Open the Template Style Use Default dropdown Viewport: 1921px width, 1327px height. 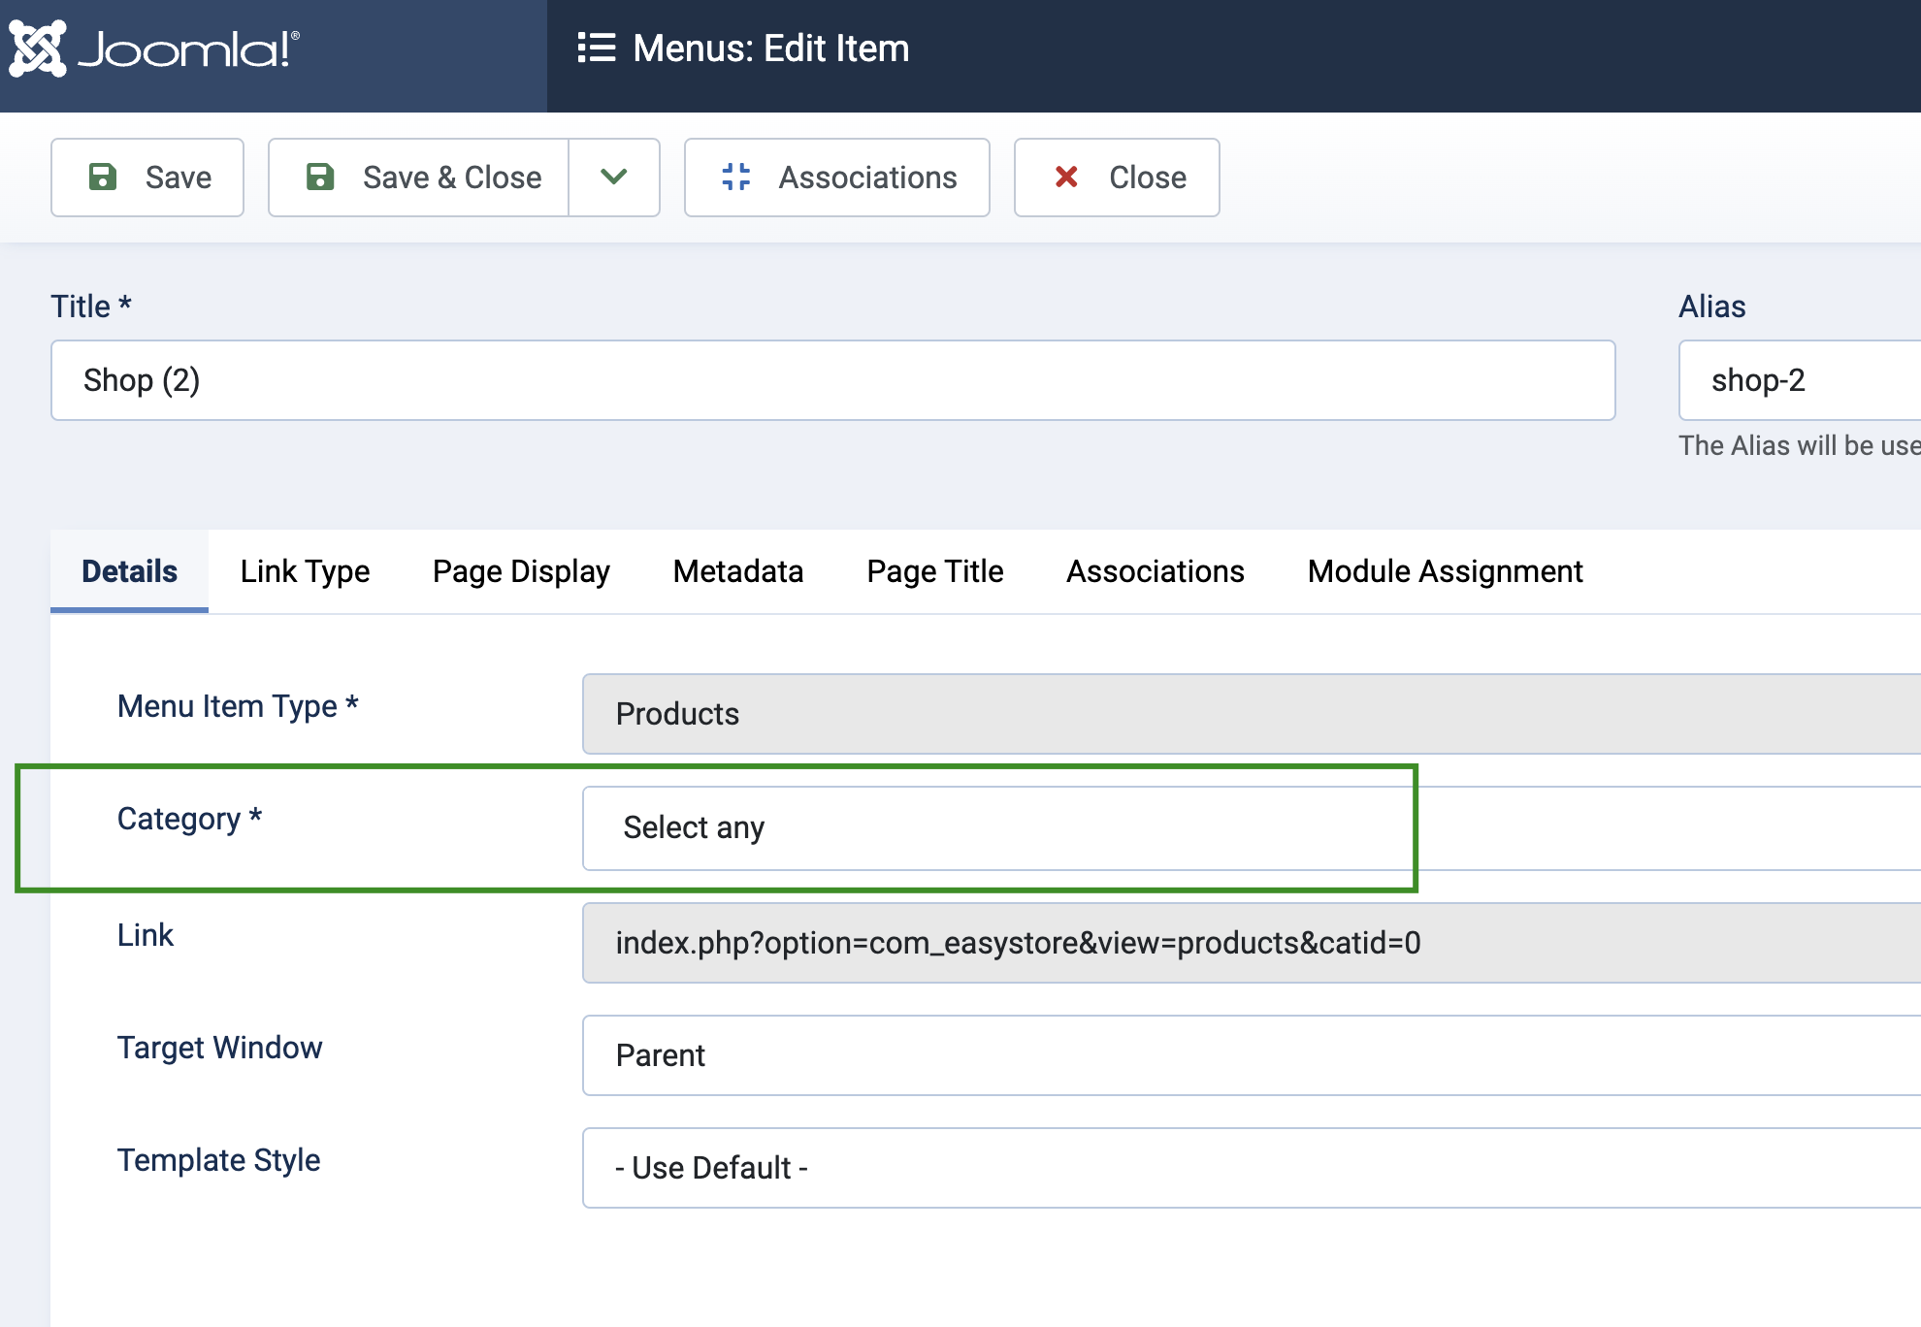coord(1252,1168)
